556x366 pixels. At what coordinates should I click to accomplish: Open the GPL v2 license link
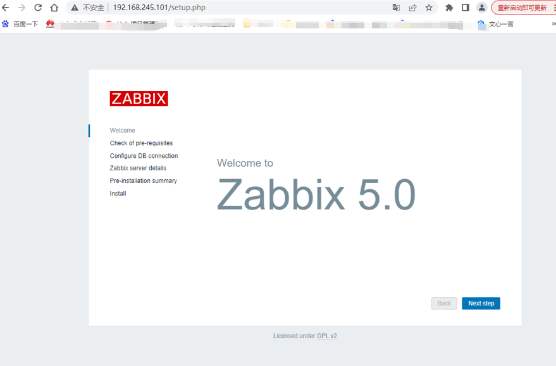326,336
